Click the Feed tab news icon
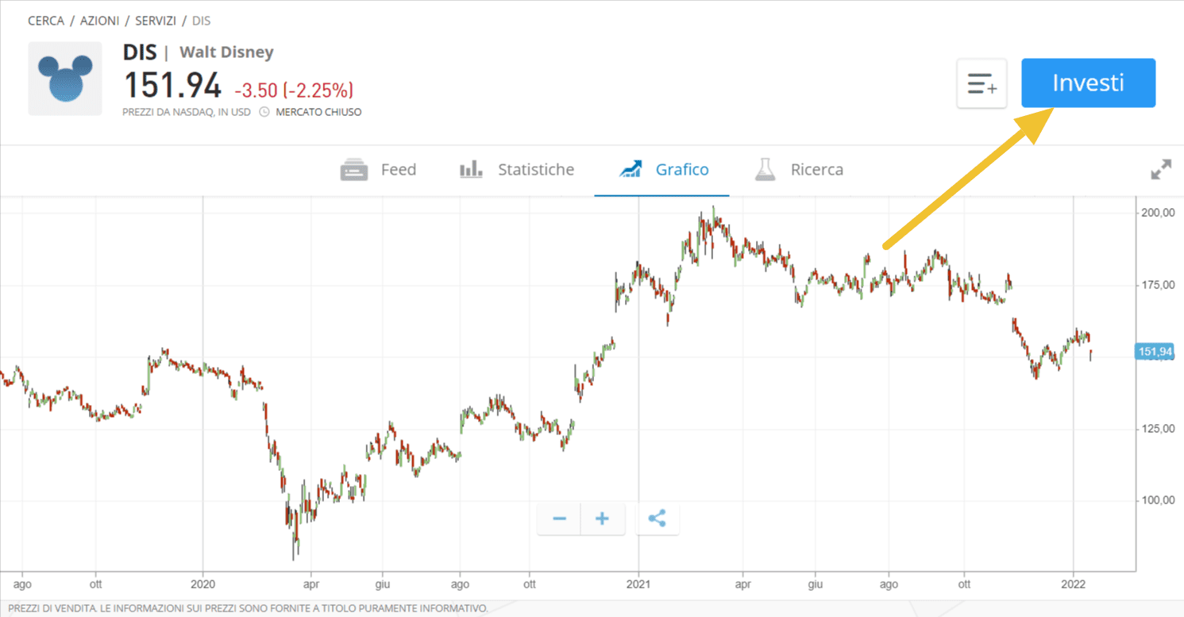Image resolution: width=1184 pixels, height=617 pixels. [354, 169]
